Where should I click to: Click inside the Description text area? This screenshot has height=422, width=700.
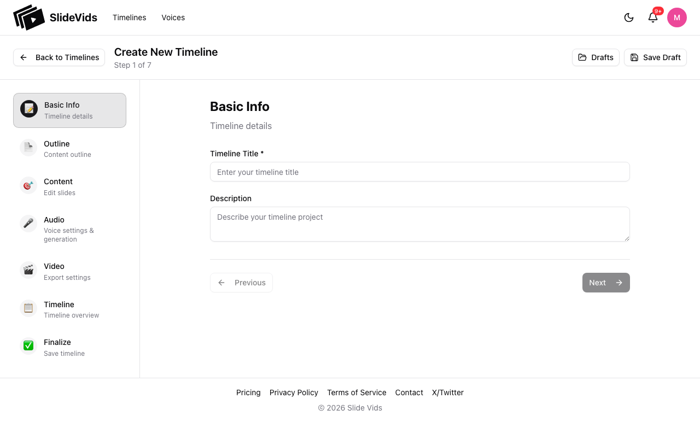pyautogui.click(x=419, y=224)
